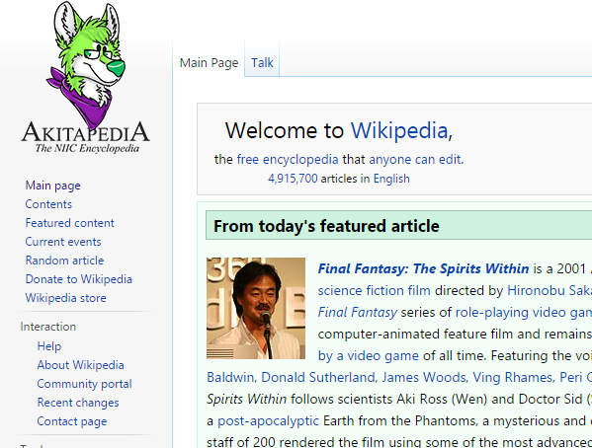
Task: Click the English language link
Action: pos(391,179)
